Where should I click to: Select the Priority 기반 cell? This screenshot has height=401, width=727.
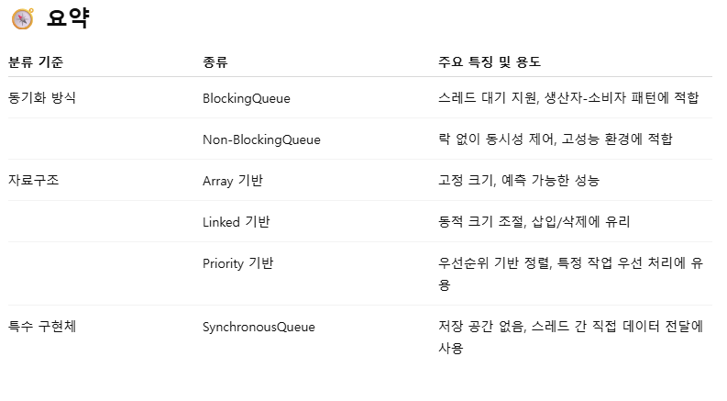click(x=237, y=263)
